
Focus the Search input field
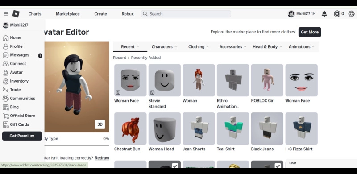coord(186,14)
